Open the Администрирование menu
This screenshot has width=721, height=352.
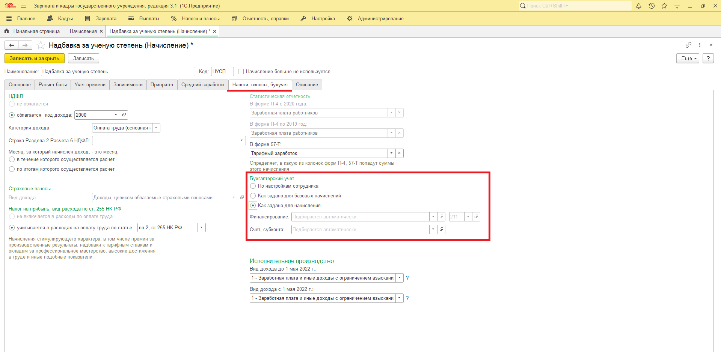click(375, 18)
